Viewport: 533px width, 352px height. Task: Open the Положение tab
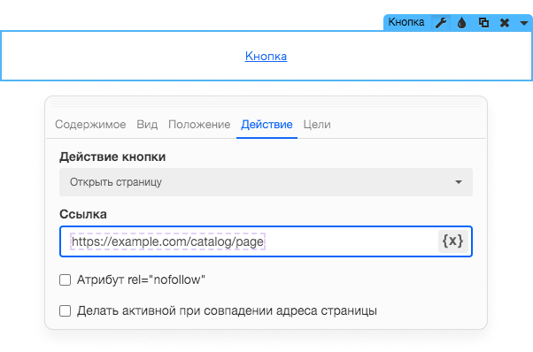coord(199,125)
